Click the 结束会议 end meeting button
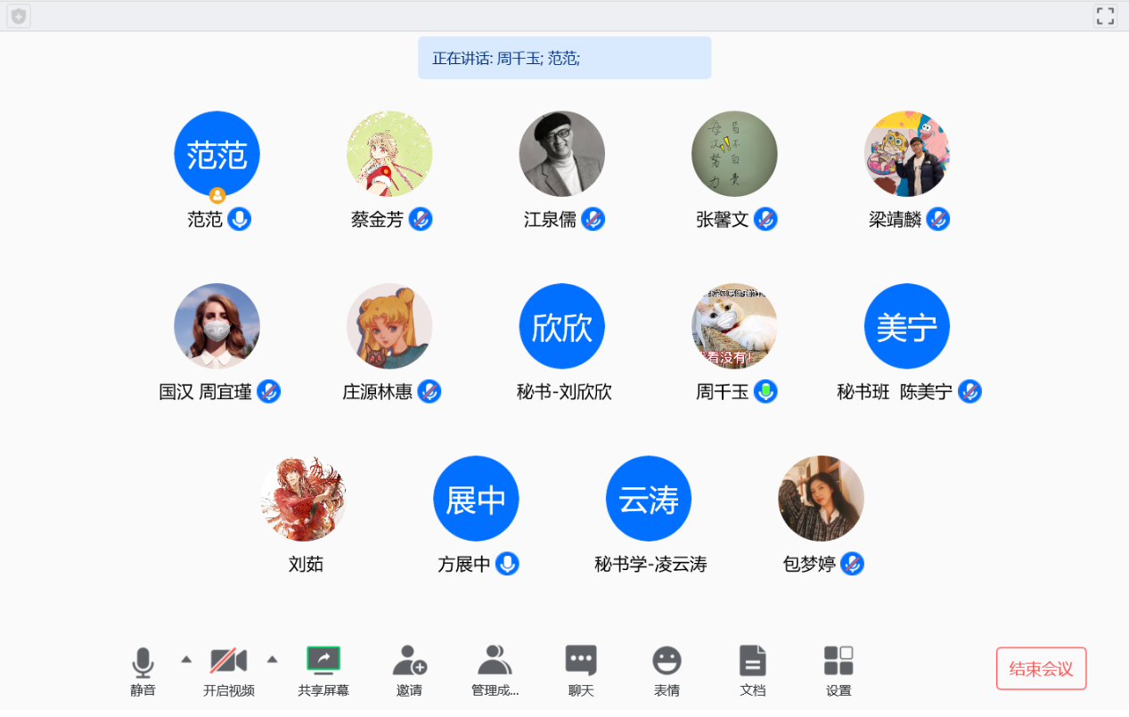This screenshot has height=717, width=1129. 1041,669
